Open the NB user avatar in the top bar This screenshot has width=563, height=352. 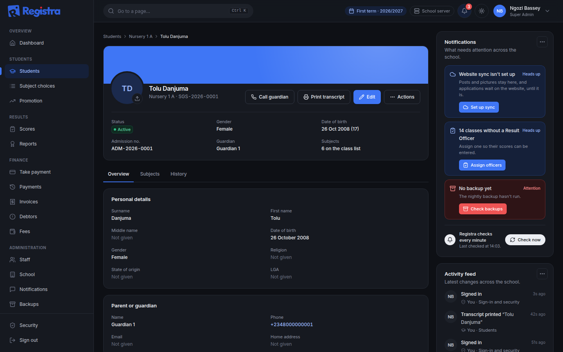(500, 11)
